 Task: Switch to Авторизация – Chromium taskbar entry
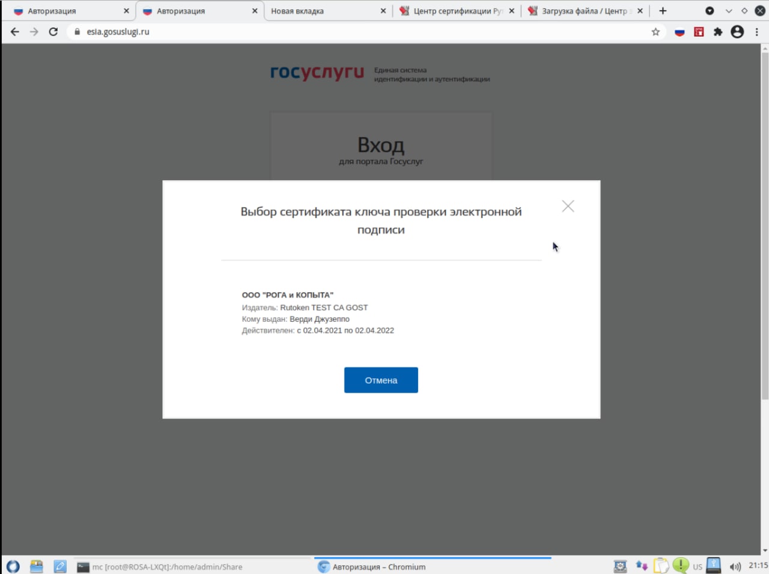pyautogui.click(x=433, y=567)
